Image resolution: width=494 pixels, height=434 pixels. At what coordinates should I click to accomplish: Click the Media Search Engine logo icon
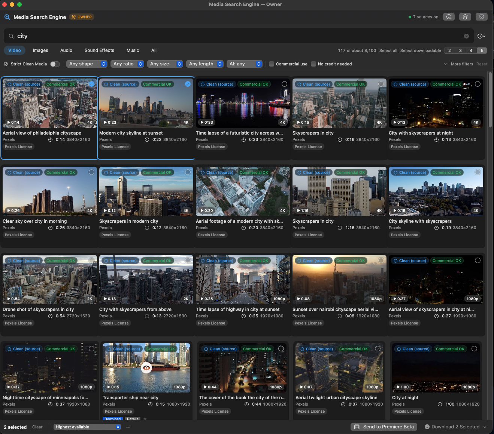7,17
